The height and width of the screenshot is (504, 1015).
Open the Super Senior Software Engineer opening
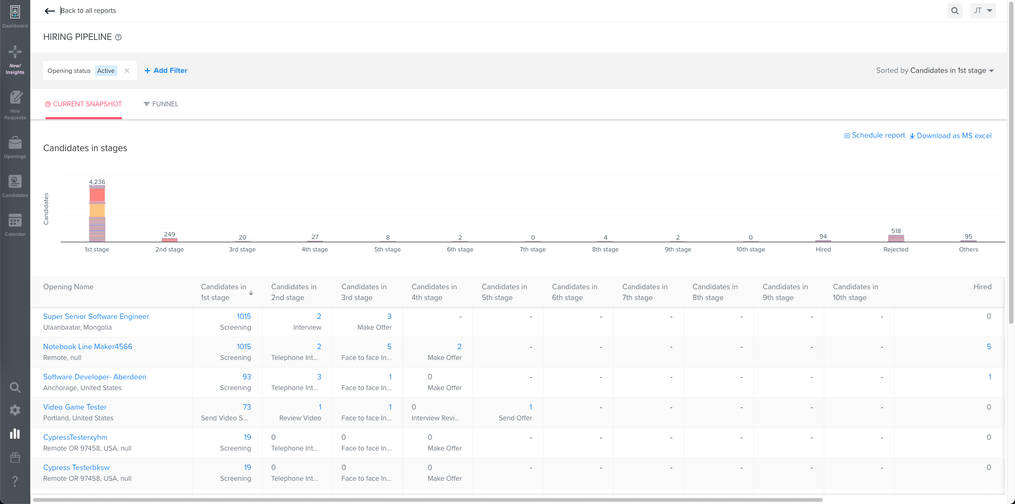(96, 316)
